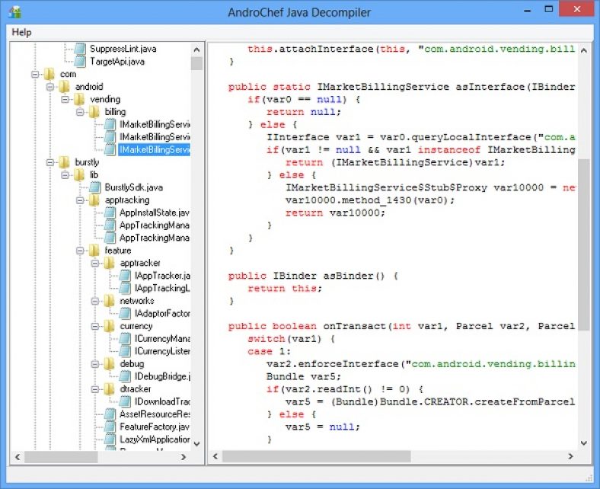Click the tree panel's scroll-down arrow
Viewport: 600px width, 489px height.
[x=196, y=443]
